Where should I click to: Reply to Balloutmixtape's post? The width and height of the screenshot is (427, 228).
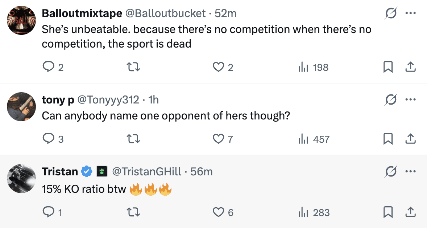pos(48,67)
